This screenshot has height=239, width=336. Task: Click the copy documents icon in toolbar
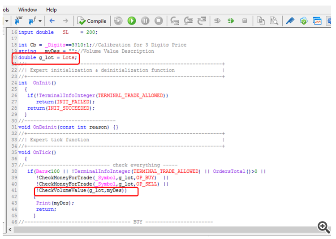[260, 21]
